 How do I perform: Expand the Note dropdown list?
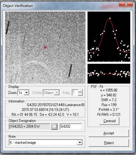[x=80, y=143]
